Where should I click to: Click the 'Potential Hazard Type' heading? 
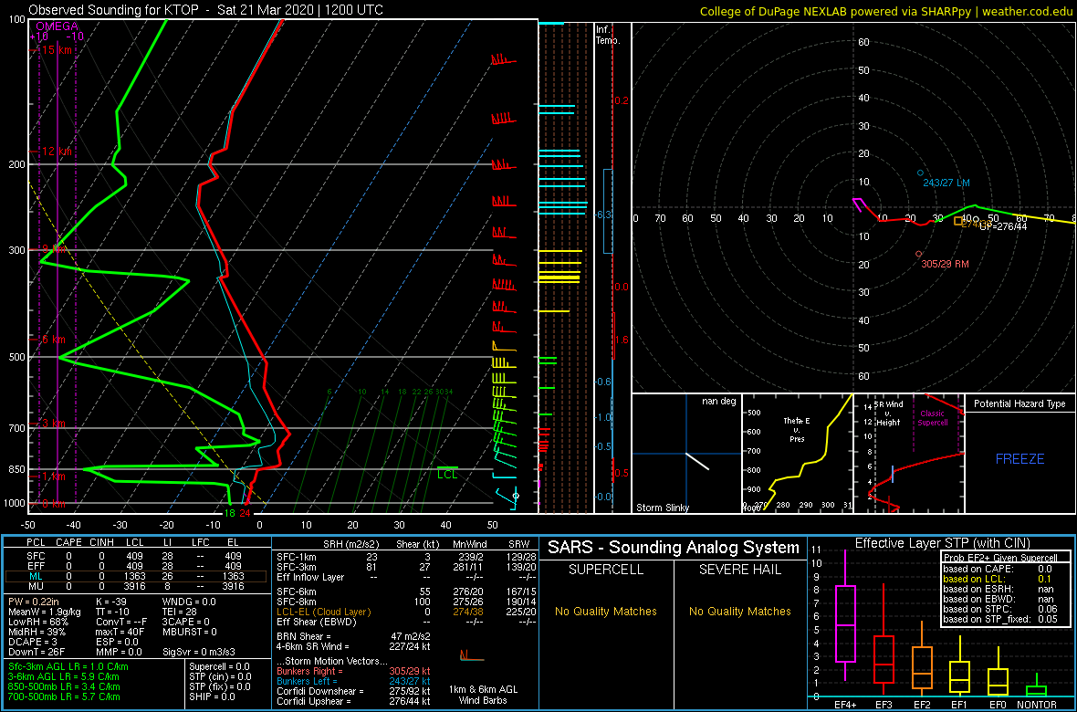click(1019, 403)
